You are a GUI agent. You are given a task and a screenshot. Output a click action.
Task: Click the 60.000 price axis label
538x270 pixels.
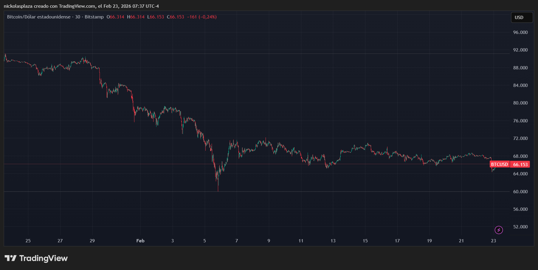(520, 191)
